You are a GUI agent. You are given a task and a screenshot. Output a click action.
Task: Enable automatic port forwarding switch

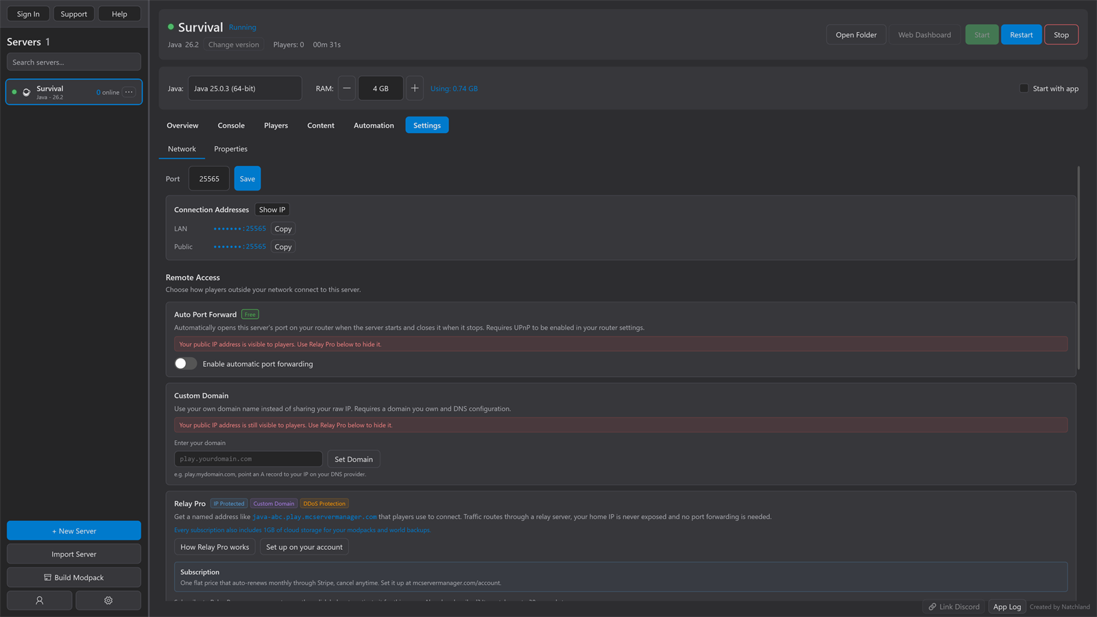[x=186, y=363]
